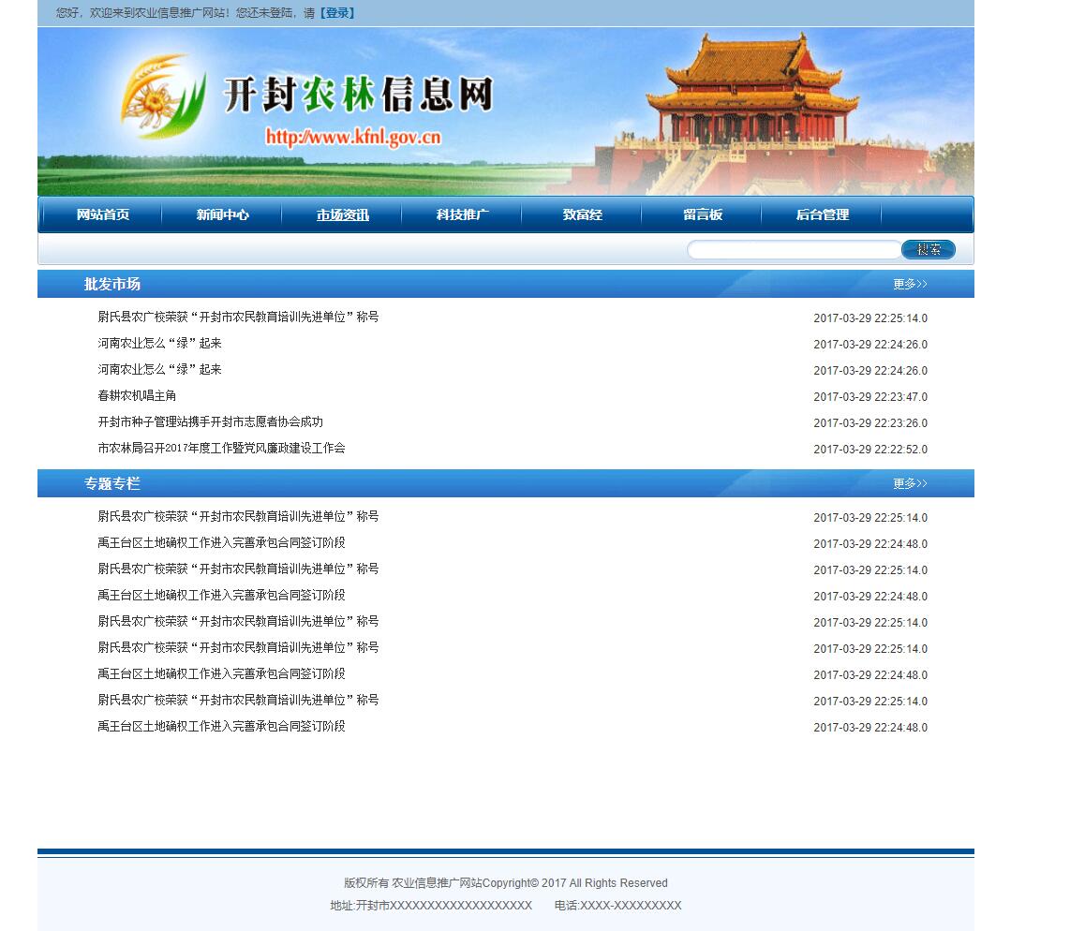1085x931 pixels.
Task: Select 致富经 from the navigation bar
Action: (x=582, y=214)
